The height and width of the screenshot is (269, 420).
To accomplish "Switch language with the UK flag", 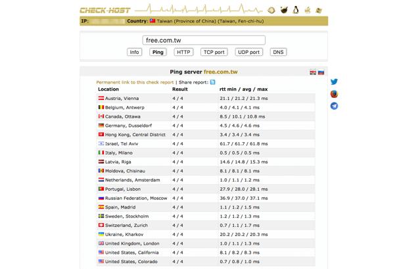I will pyautogui.click(x=313, y=72).
